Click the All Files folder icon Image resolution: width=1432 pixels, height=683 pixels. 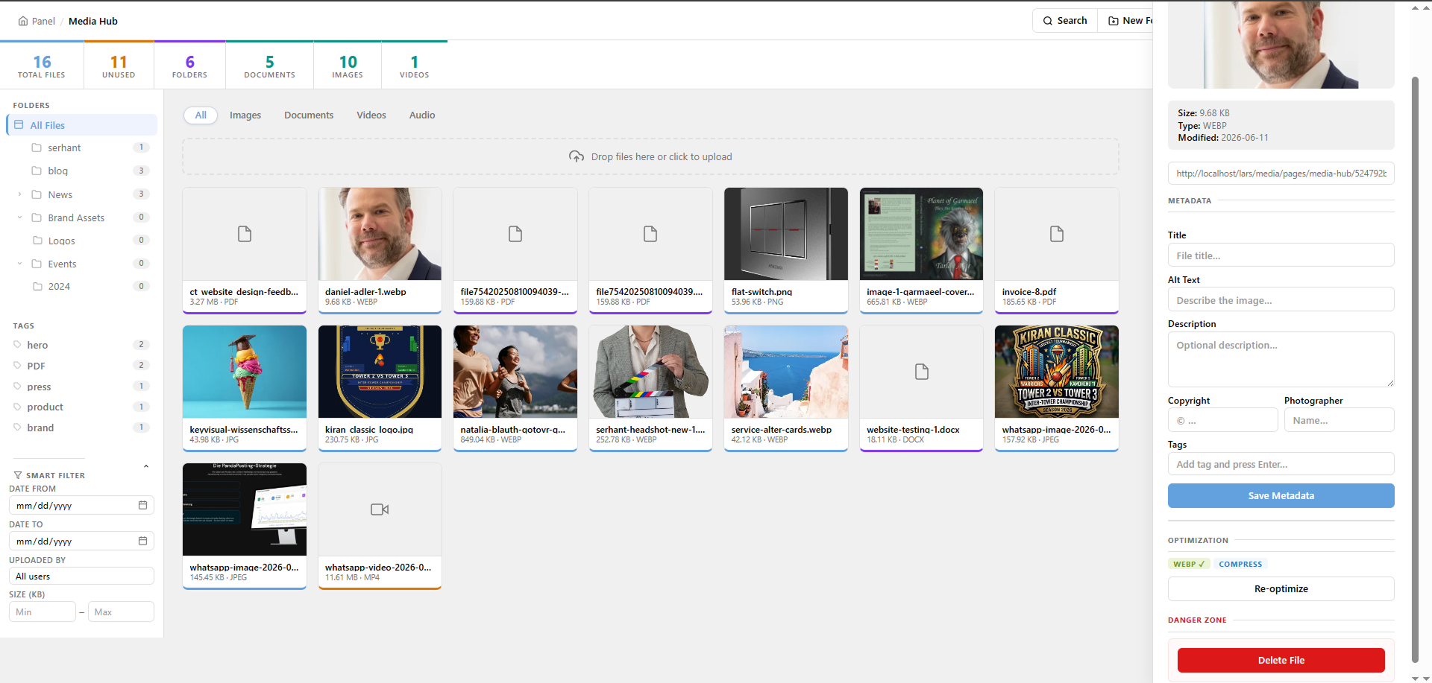point(19,125)
